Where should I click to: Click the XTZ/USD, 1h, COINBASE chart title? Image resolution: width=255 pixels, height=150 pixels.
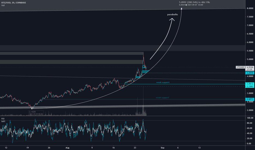pos(14,3)
